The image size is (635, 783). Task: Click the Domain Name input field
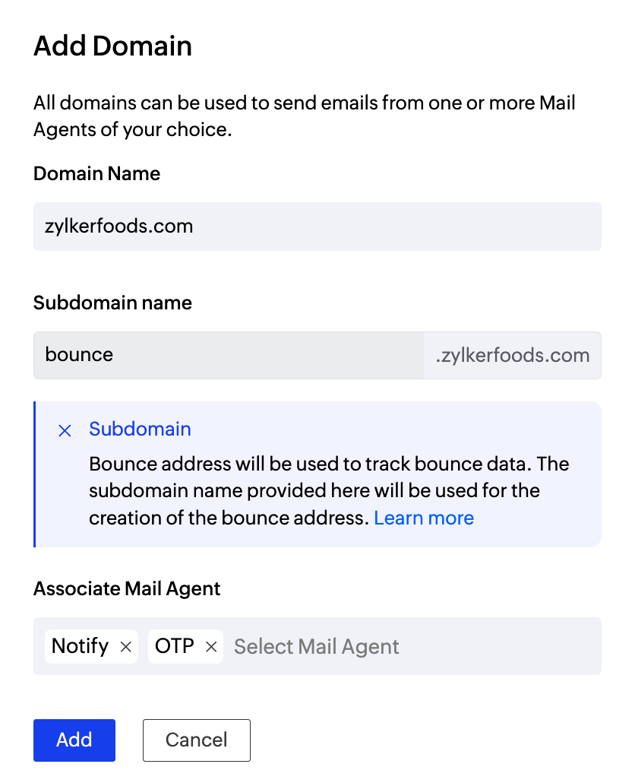pos(317,227)
